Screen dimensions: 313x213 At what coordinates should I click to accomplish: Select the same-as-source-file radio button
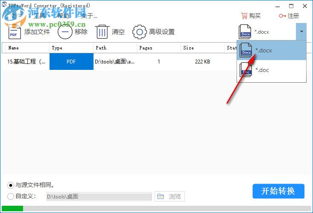pyautogui.click(x=11, y=185)
